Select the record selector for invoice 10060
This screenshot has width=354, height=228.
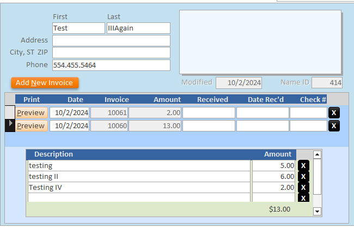click(10, 125)
